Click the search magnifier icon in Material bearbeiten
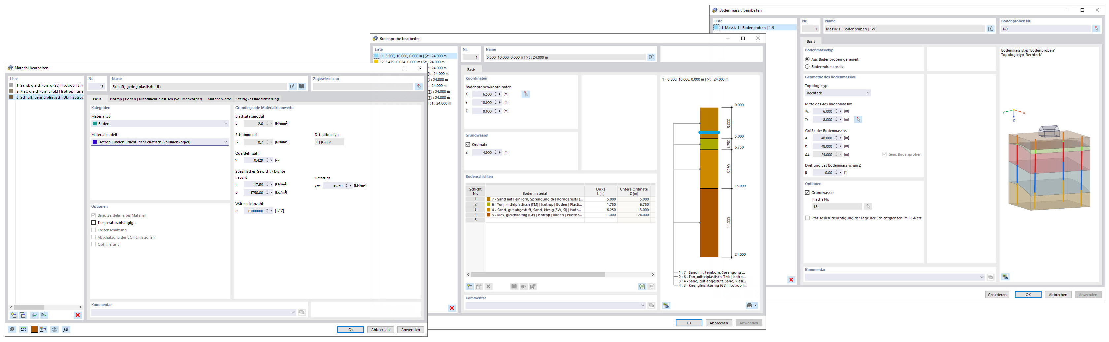The width and height of the screenshot is (1109, 342). [12, 329]
